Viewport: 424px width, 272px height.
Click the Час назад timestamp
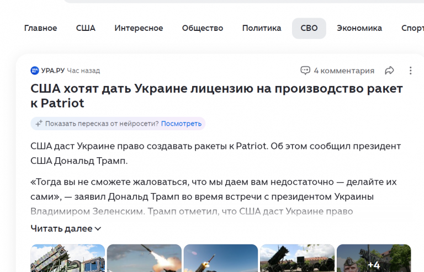point(83,71)
